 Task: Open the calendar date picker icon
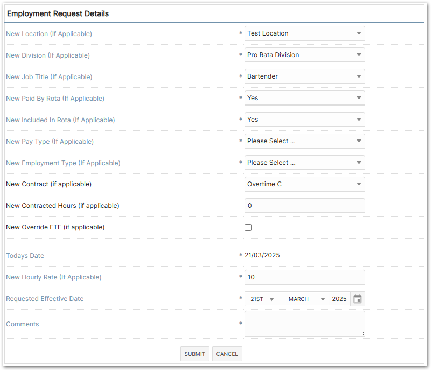(x=358, y=299)
